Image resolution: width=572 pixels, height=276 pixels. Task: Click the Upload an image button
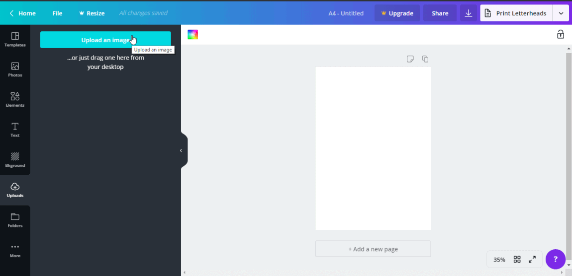(x=105, y=40)
